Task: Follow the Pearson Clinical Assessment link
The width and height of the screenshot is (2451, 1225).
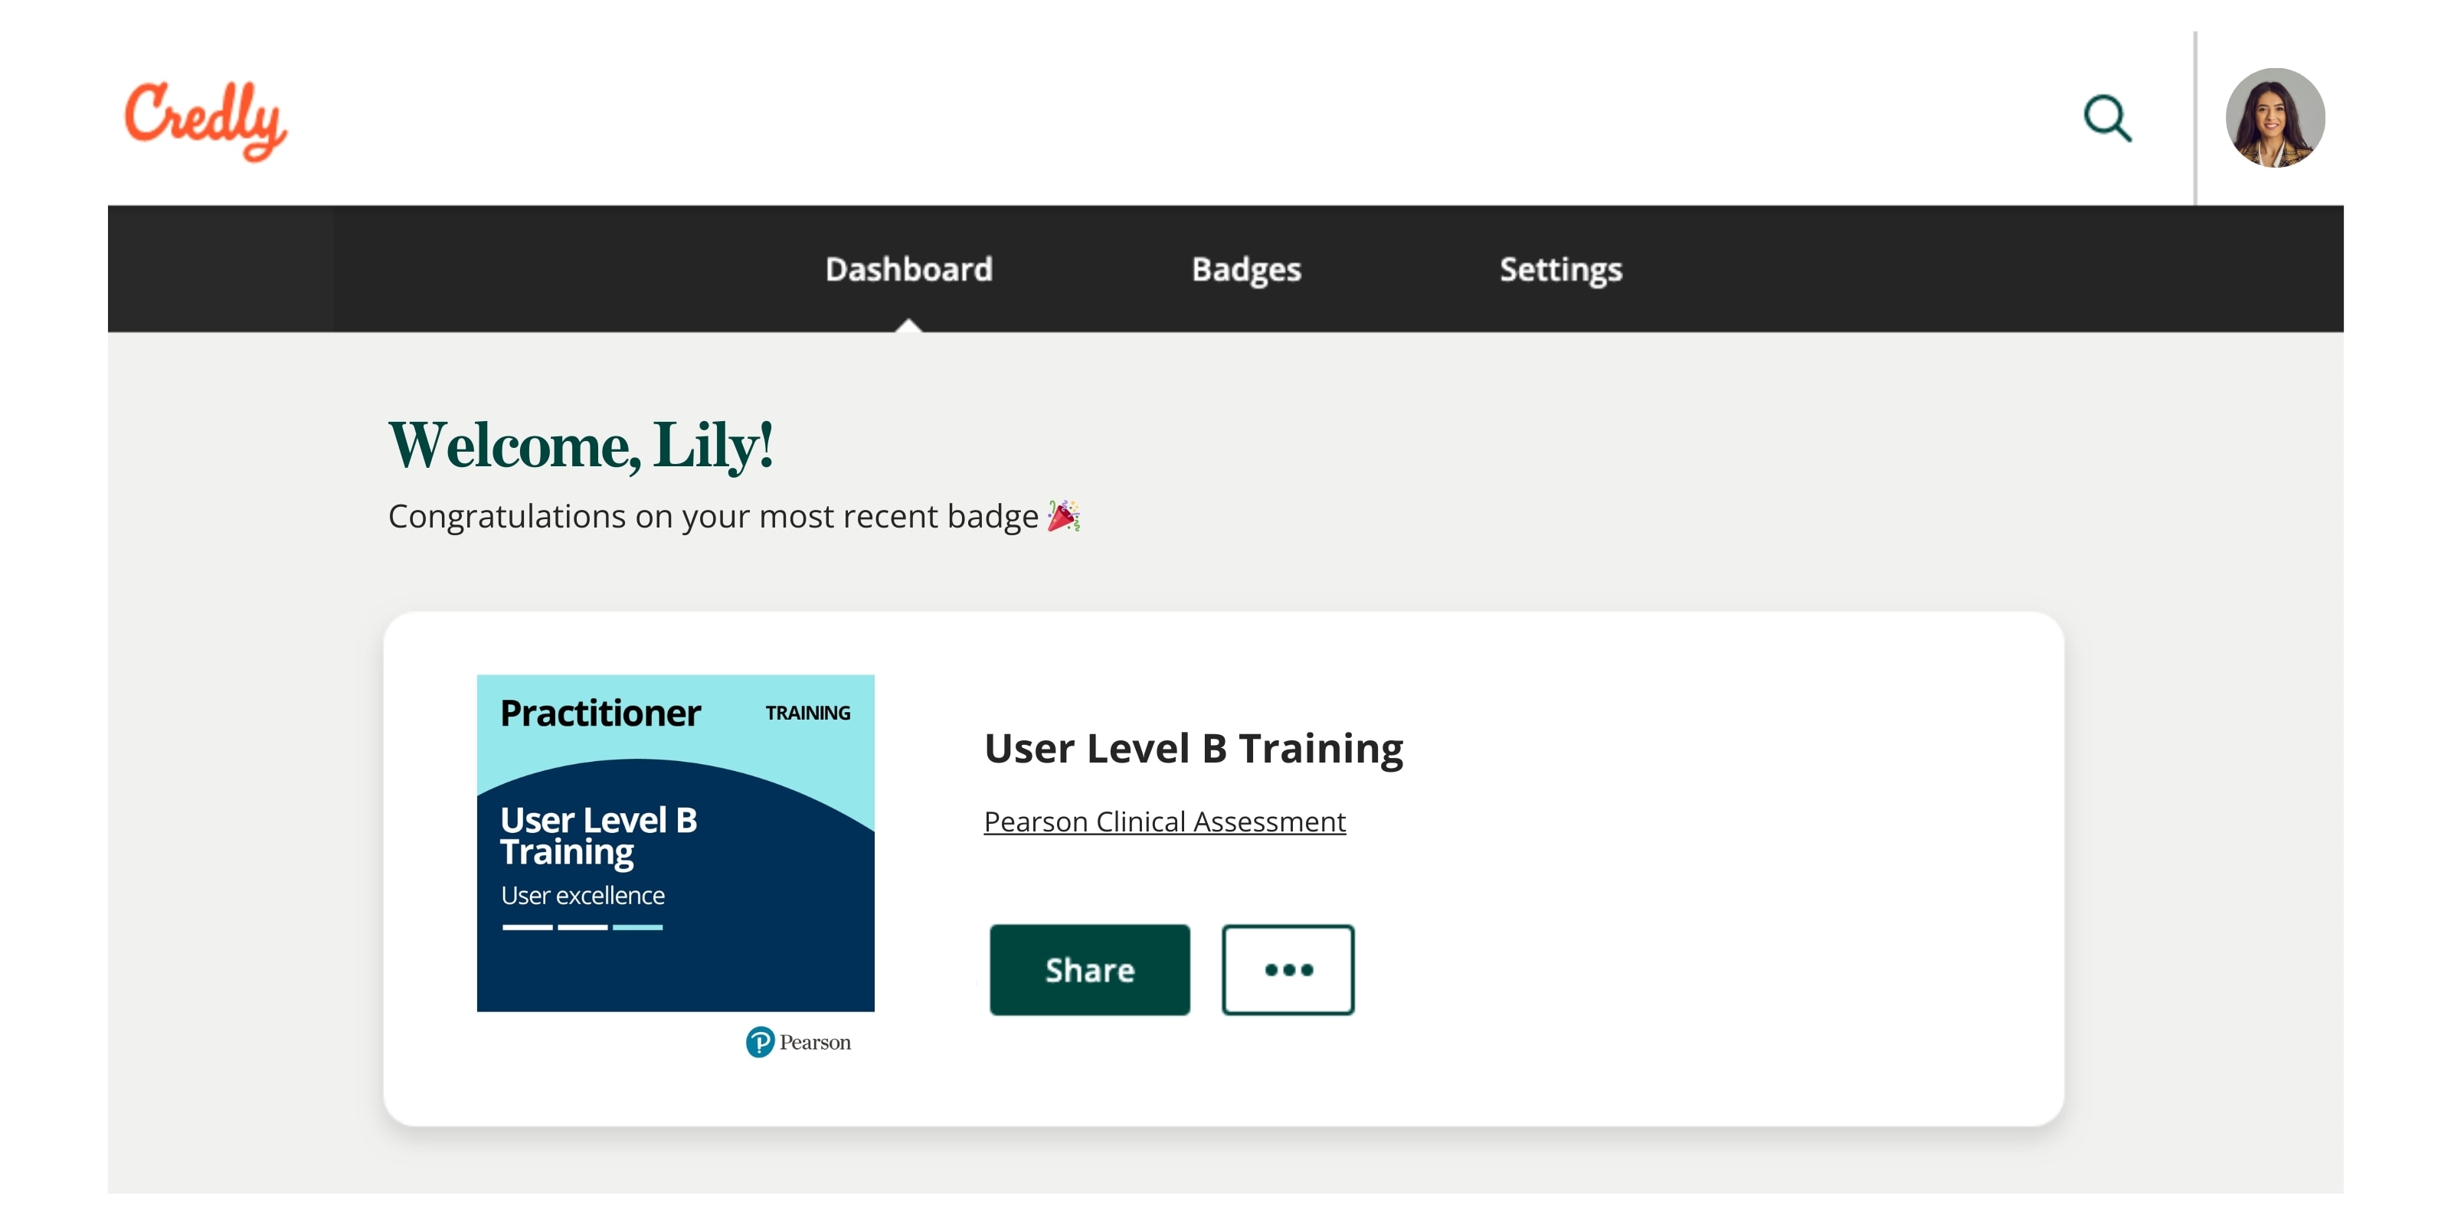Action: pos(1164,822)
